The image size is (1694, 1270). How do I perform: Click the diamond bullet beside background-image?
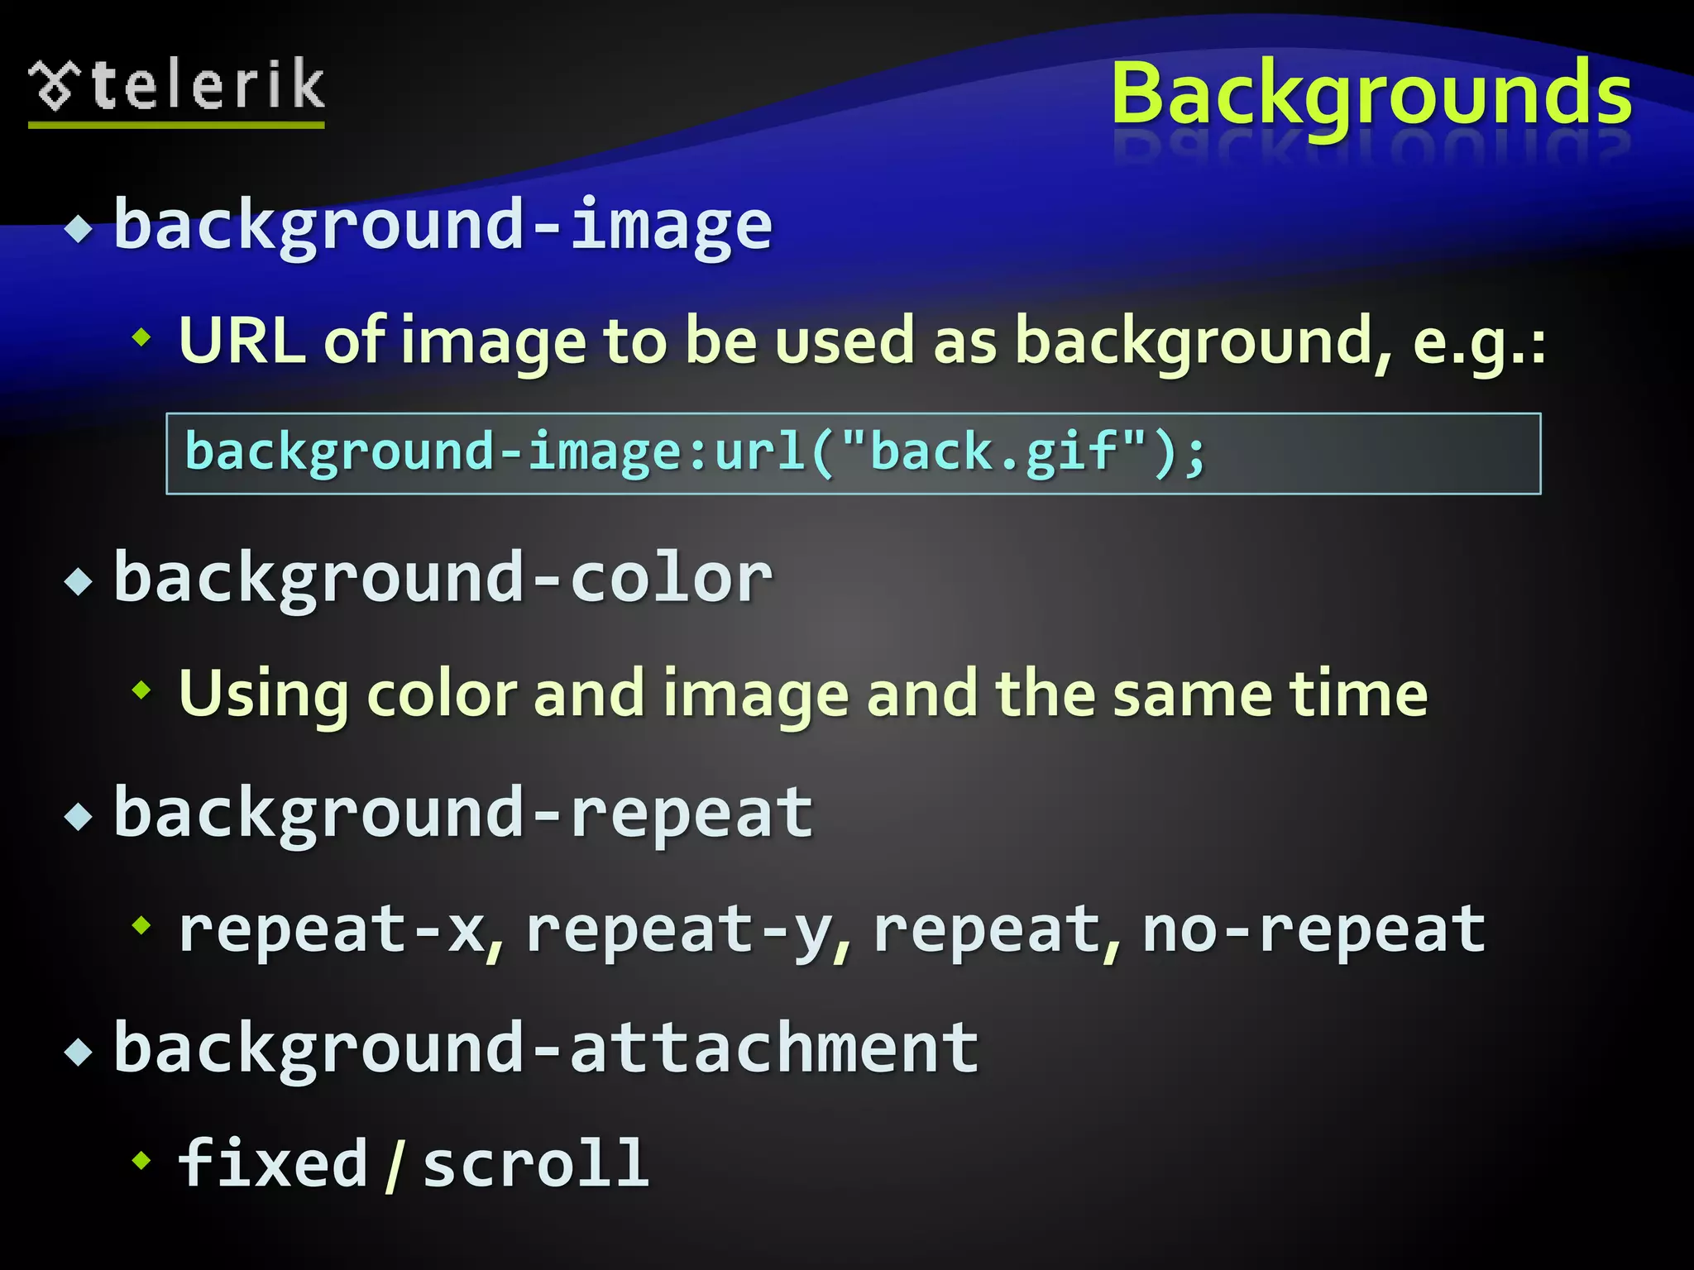(79, 228)
